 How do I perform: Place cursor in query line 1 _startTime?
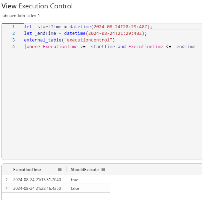(x=48, y=27)
